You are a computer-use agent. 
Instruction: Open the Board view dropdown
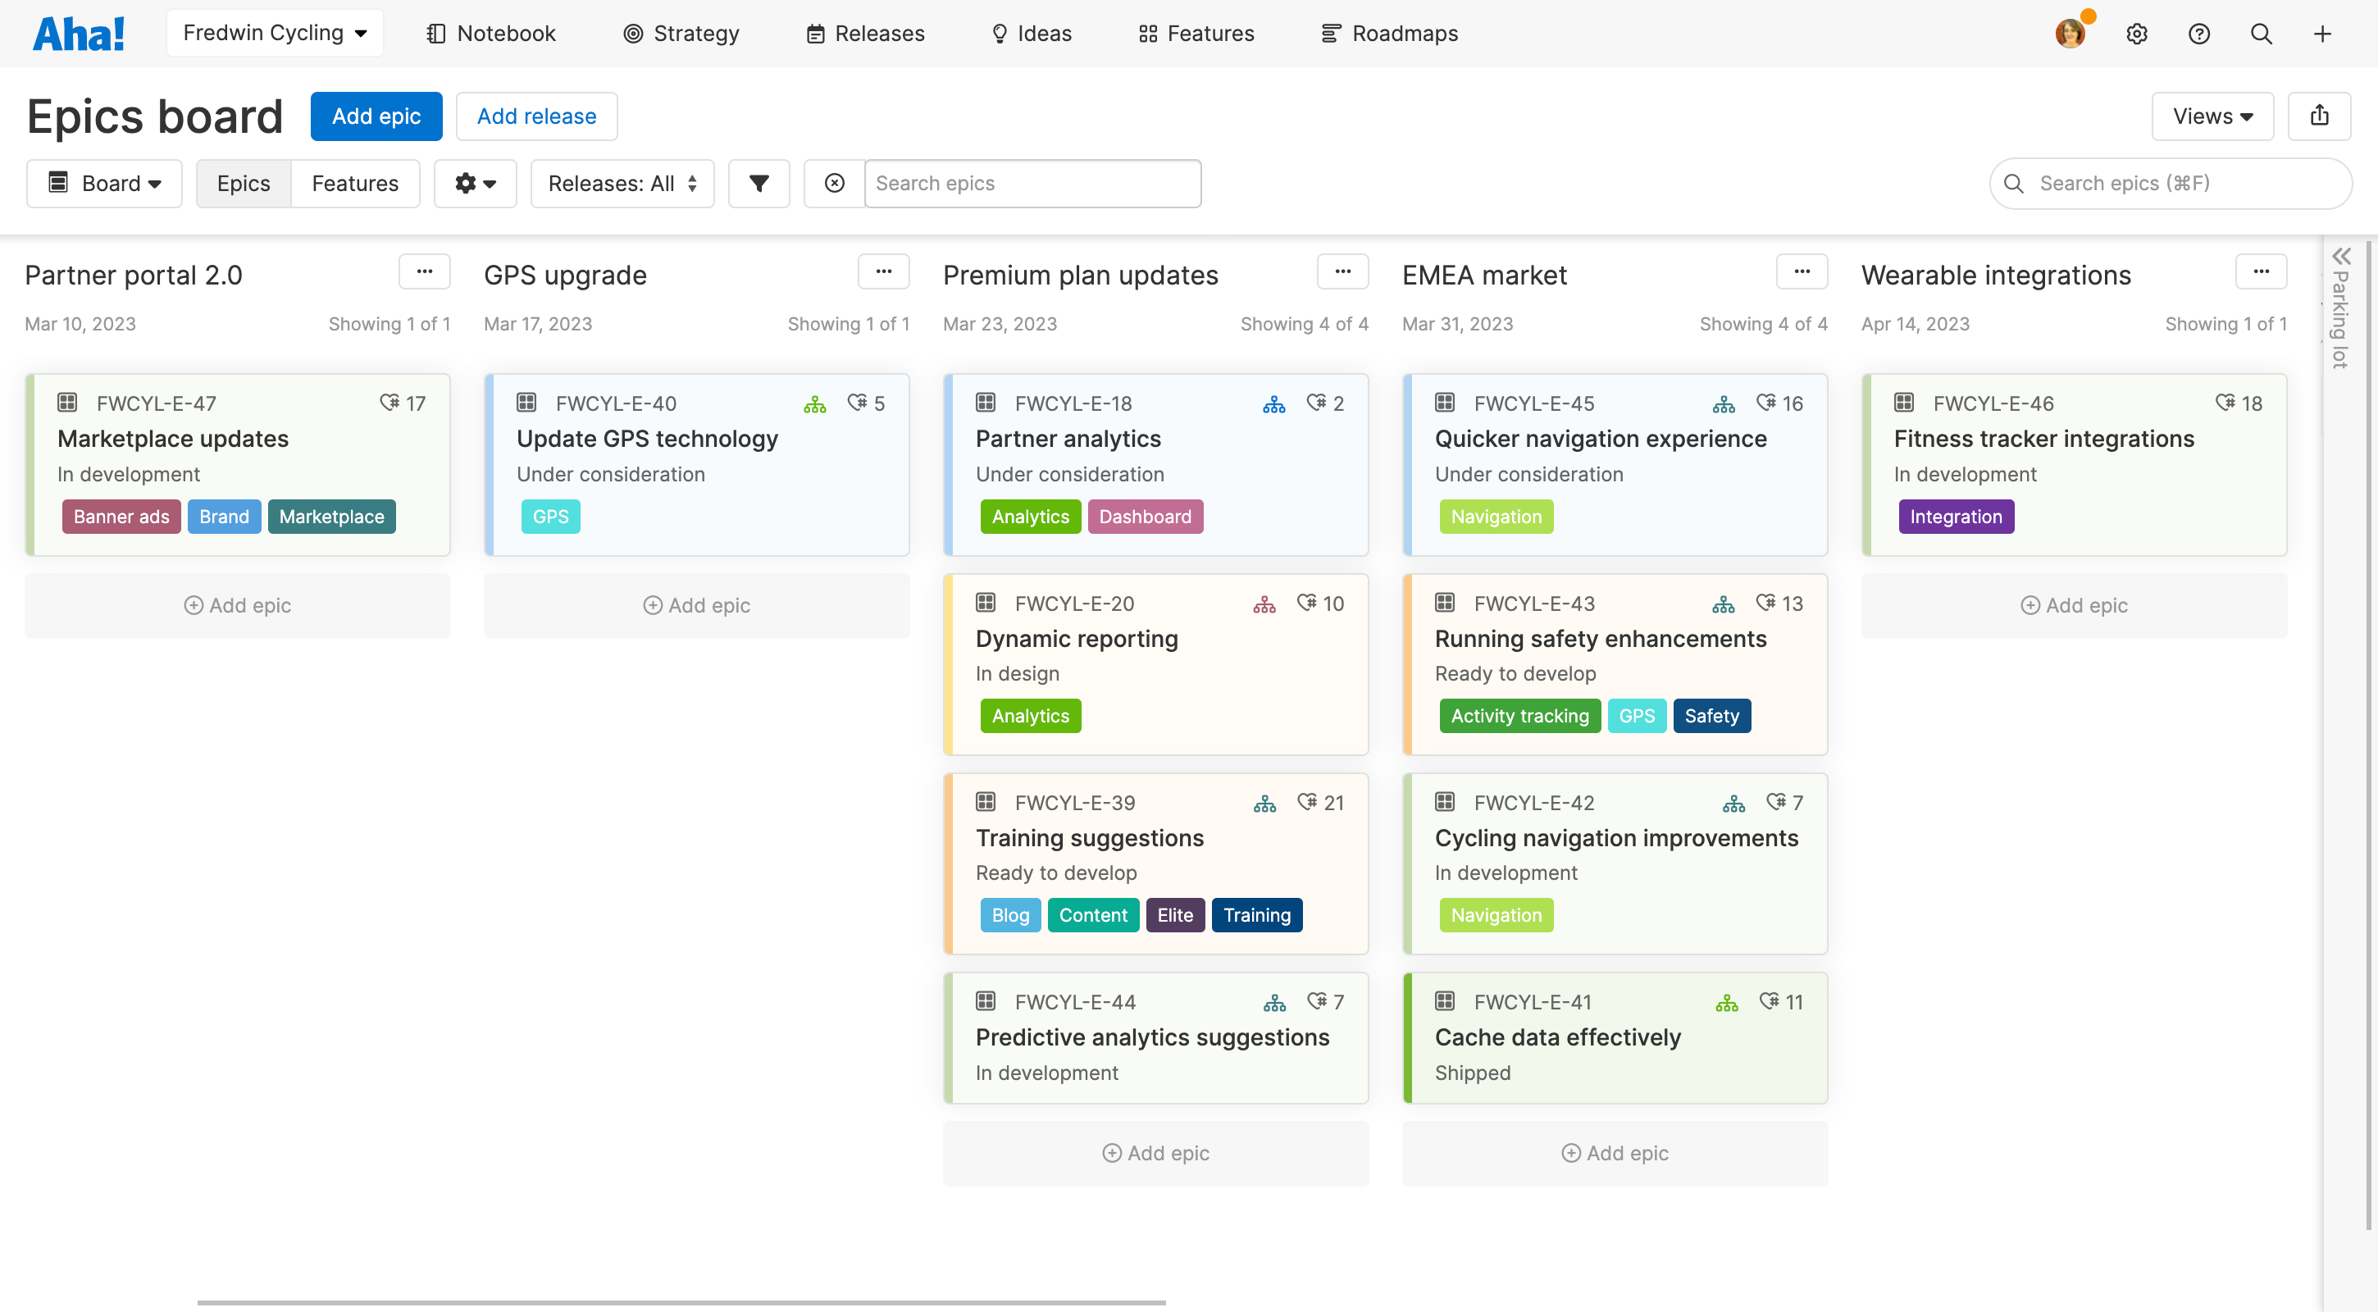click(x=103, y=183)
